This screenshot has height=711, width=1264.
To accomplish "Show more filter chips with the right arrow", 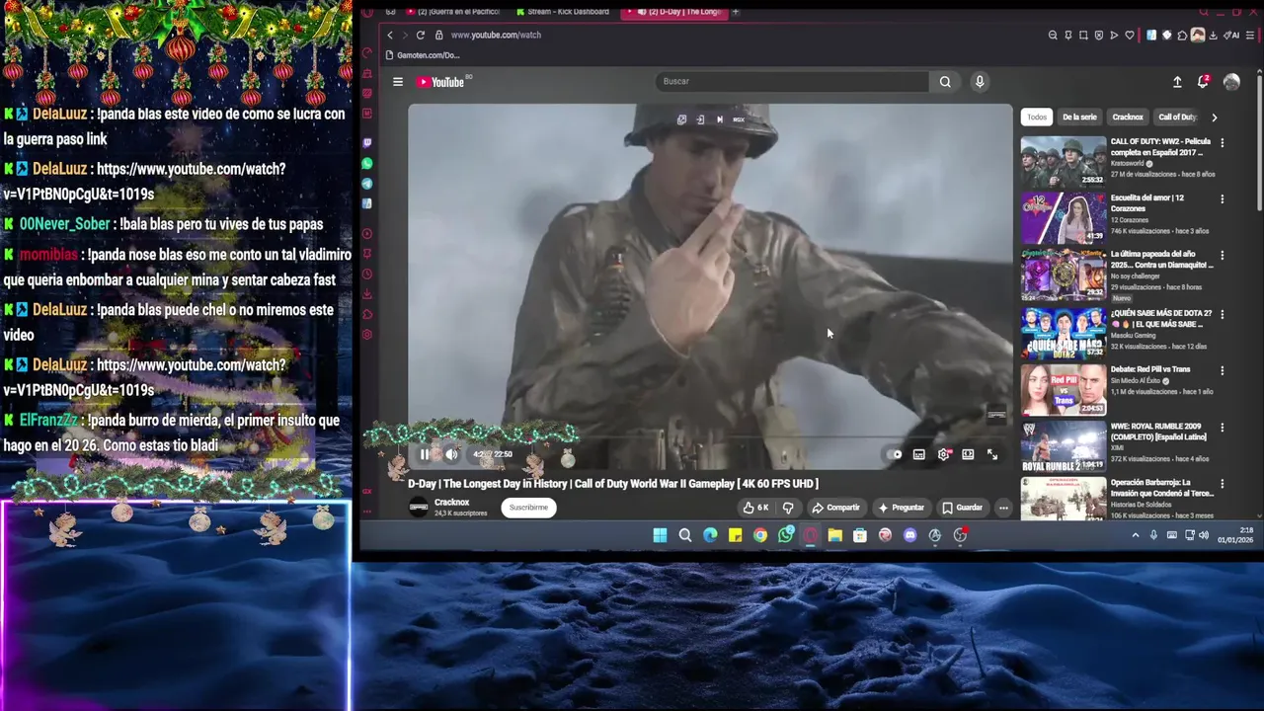I will coord(1214,117).
